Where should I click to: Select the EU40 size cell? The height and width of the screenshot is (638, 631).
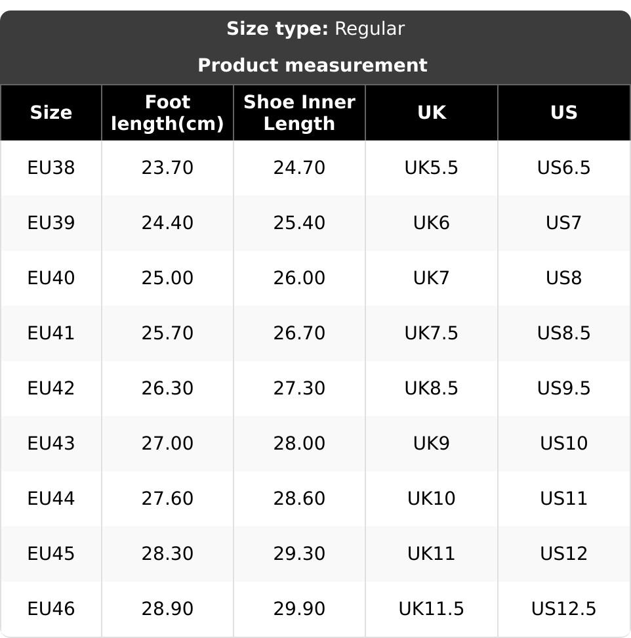[51, 278]
